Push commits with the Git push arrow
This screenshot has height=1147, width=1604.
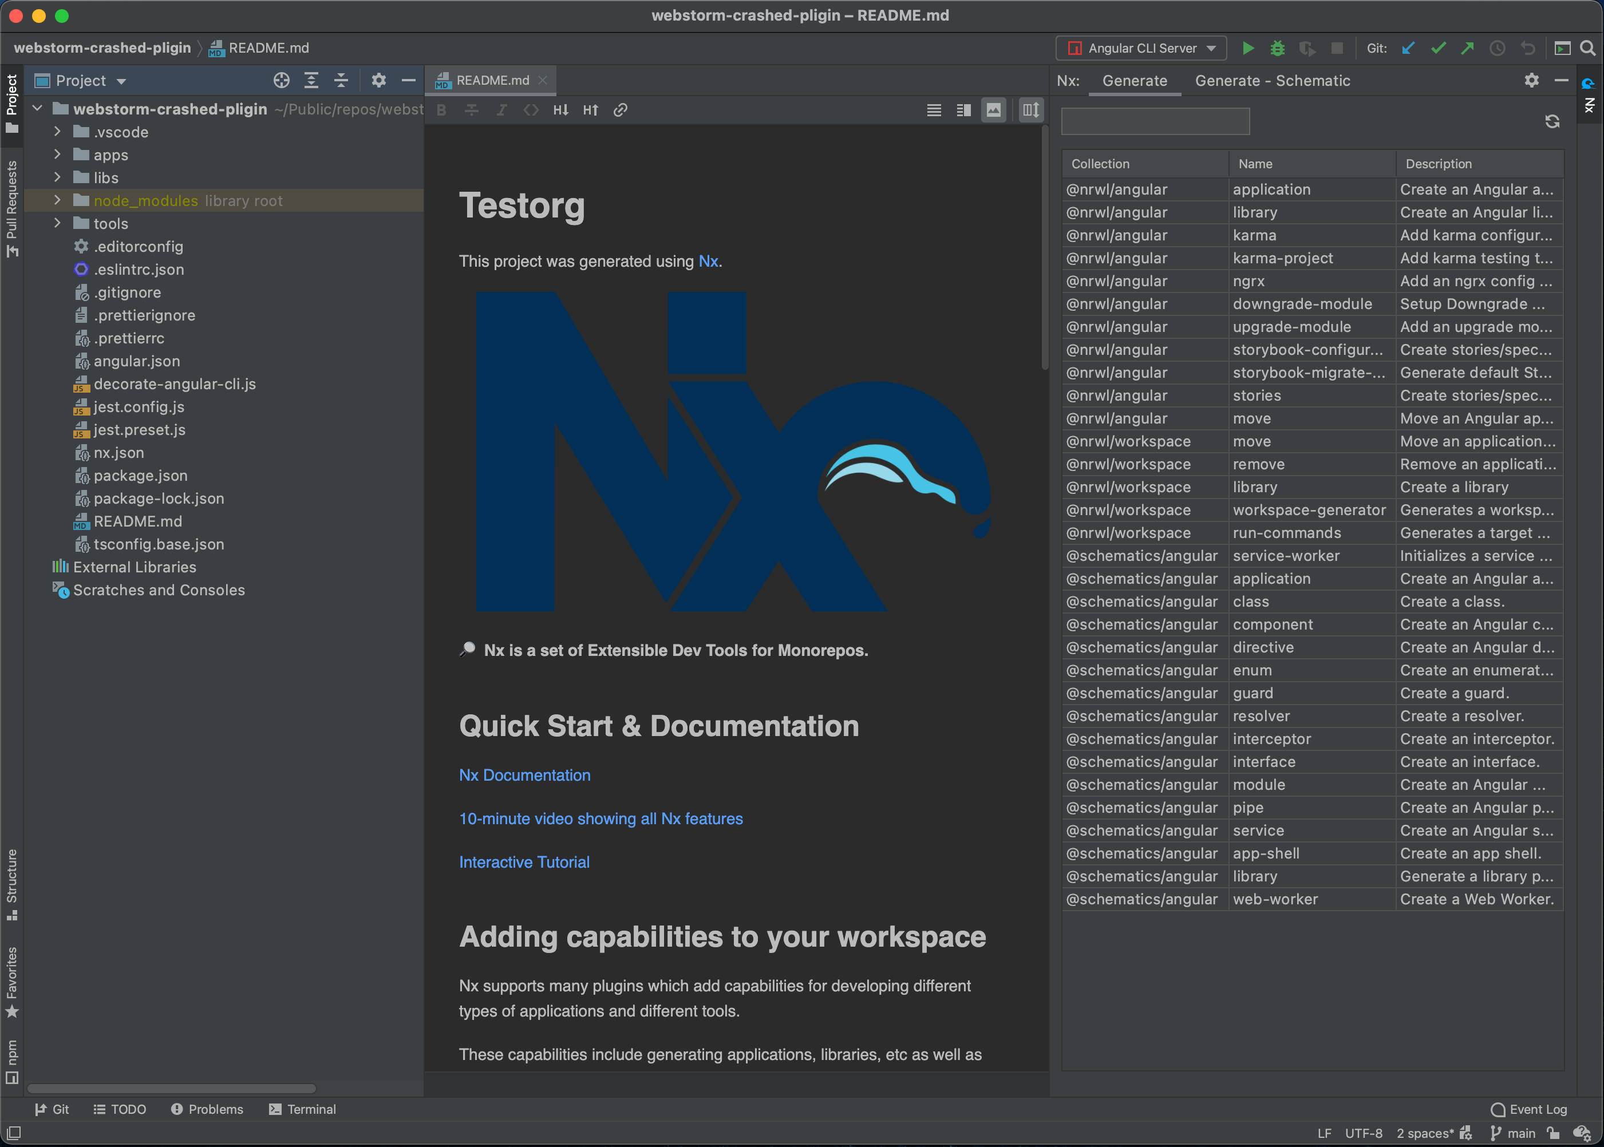pos(1468,48)
